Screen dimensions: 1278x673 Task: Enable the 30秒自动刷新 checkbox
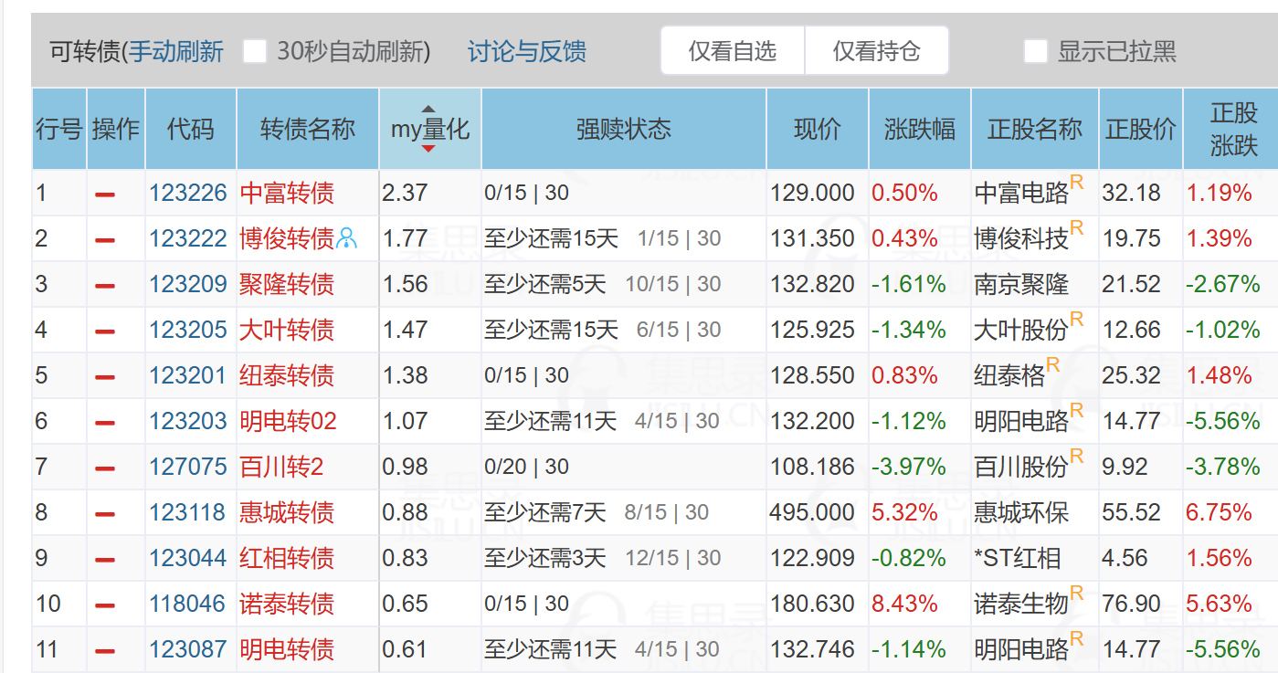click(255, 51)
